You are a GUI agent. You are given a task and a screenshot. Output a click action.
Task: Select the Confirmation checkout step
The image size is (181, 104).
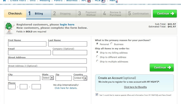[139, 14]
